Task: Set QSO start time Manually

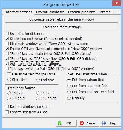Action: pos(69,98)
